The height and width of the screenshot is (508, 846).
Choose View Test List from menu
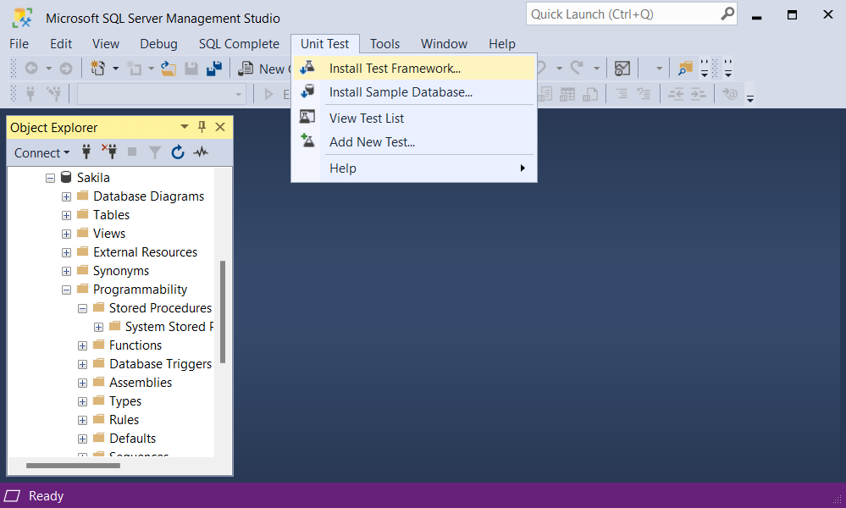(414, 118)
